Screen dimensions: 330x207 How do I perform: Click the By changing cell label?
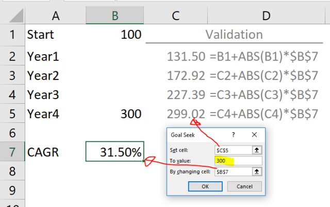click(x=190, y=172)
